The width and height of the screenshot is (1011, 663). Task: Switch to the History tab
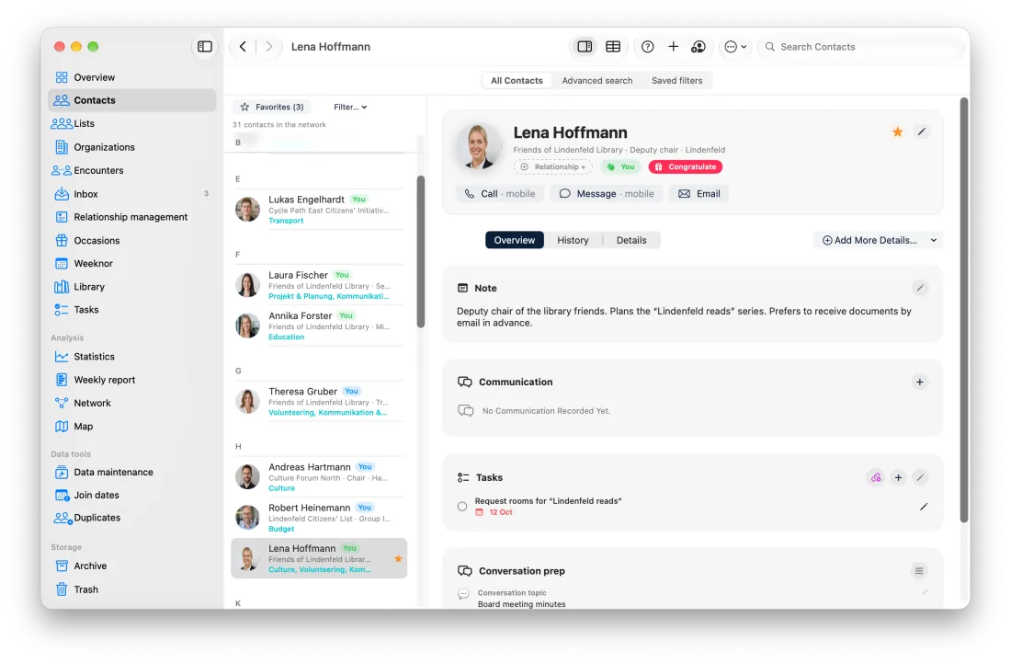point(573,240)
